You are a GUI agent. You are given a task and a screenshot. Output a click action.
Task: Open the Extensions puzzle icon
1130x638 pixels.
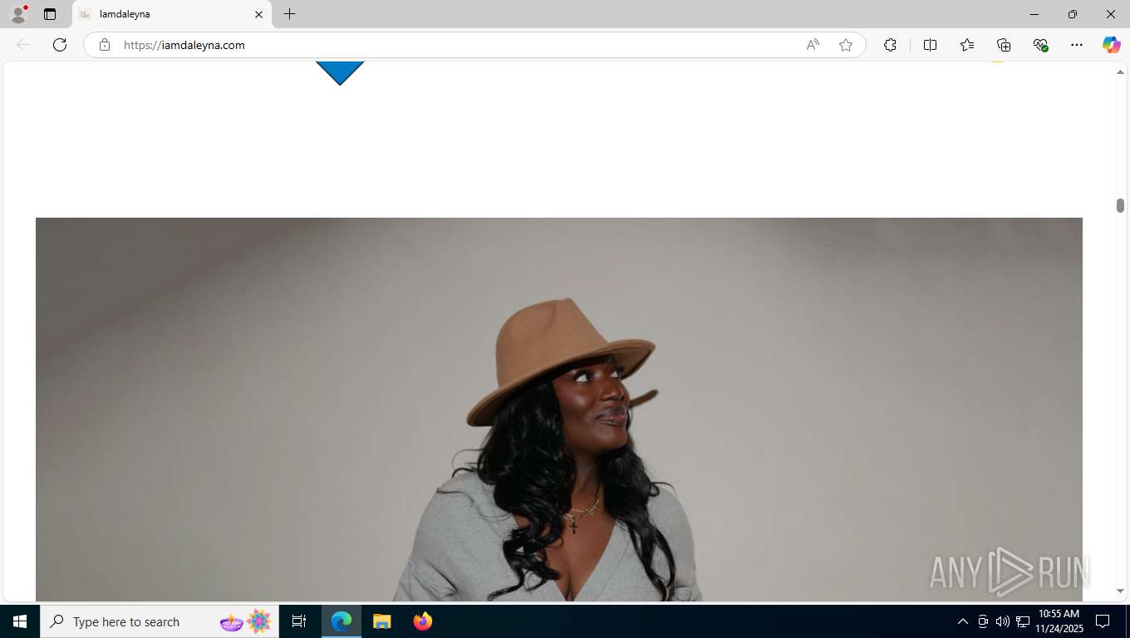(x=890, y=45)
